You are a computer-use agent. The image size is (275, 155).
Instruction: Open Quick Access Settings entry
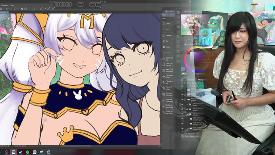point(168,112)
